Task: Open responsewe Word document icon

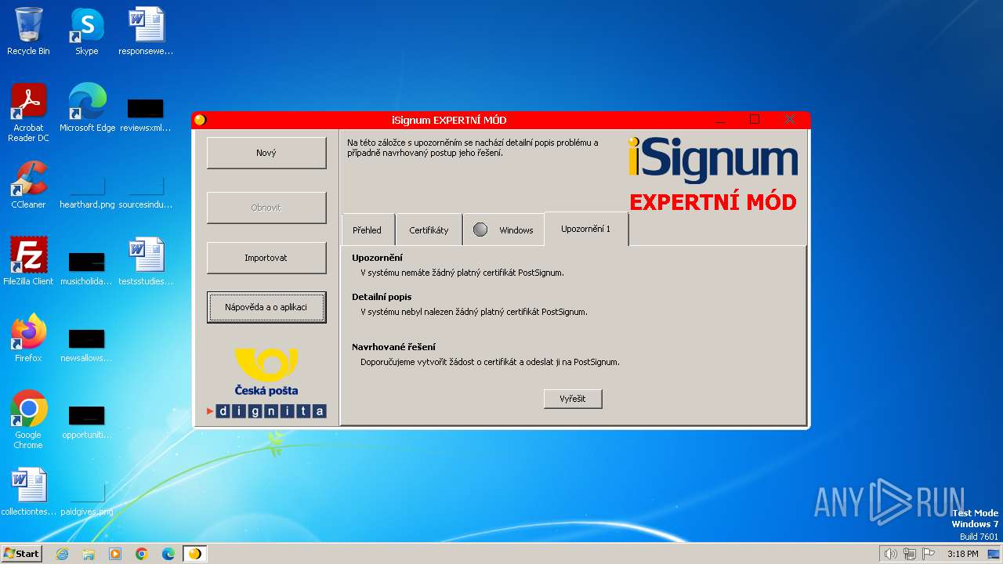Action: pyautogui.click(x=146, y=32)
